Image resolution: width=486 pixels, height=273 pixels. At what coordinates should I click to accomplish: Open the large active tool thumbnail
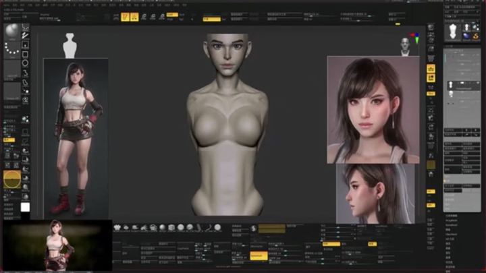click(x=453, y=32)
